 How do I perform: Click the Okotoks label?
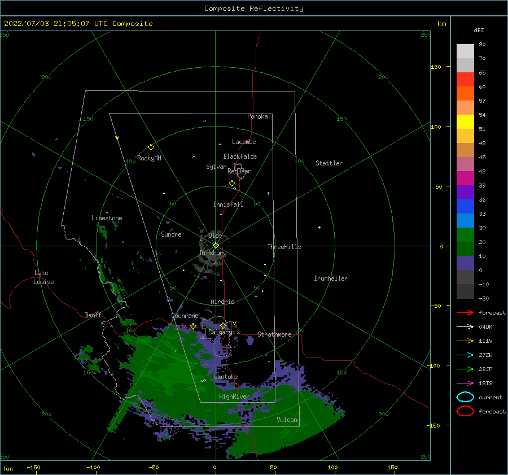tap(226, 377)
